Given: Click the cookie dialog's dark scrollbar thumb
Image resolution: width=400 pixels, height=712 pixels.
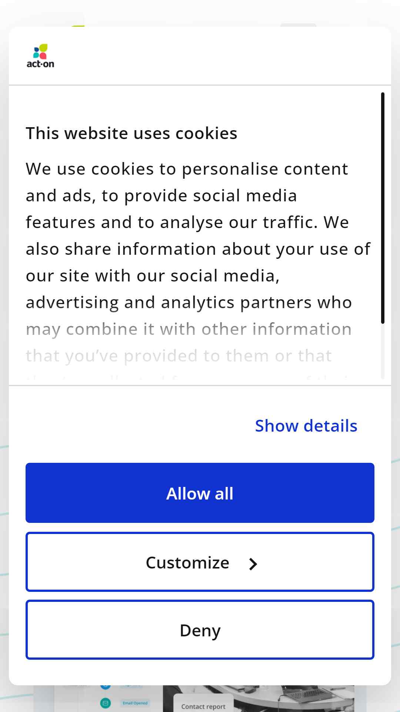Looking at the screenshot, I should coord(383,208).
